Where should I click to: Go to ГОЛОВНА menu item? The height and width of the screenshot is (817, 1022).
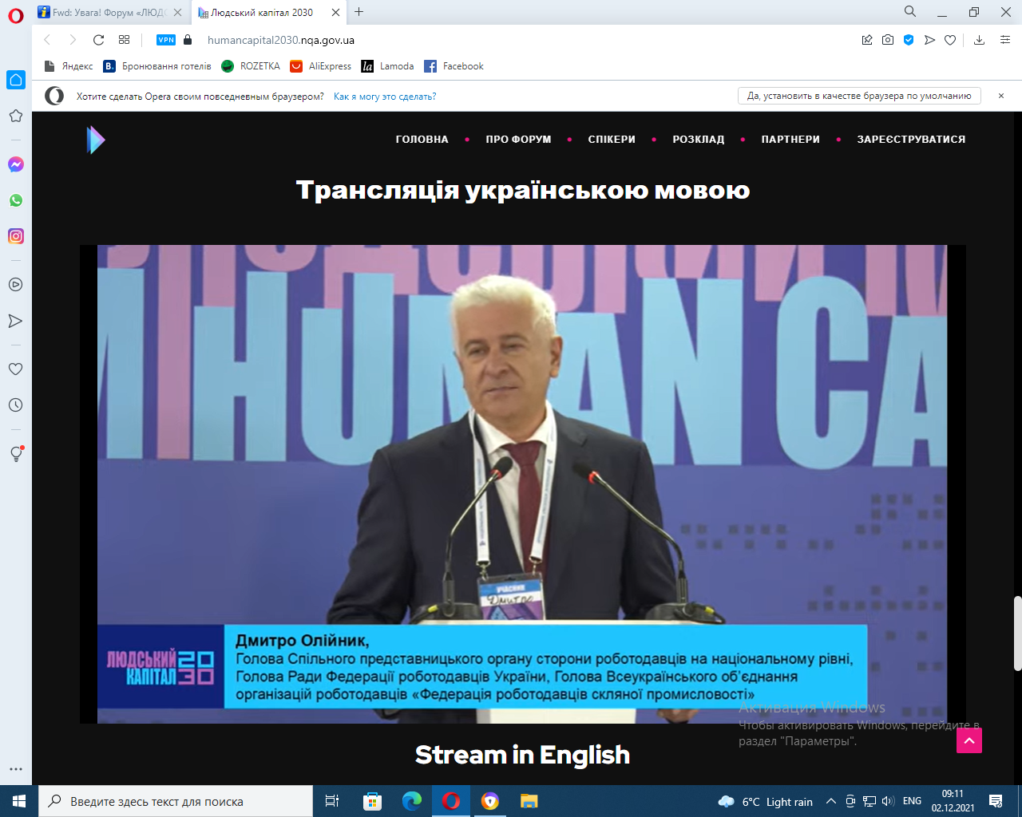click(422, 140)
